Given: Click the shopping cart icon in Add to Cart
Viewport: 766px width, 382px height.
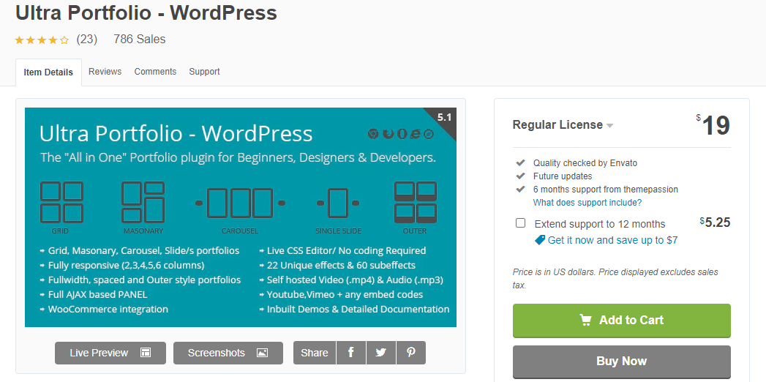Looking at the screenshot, I should [x=585, y=320].
